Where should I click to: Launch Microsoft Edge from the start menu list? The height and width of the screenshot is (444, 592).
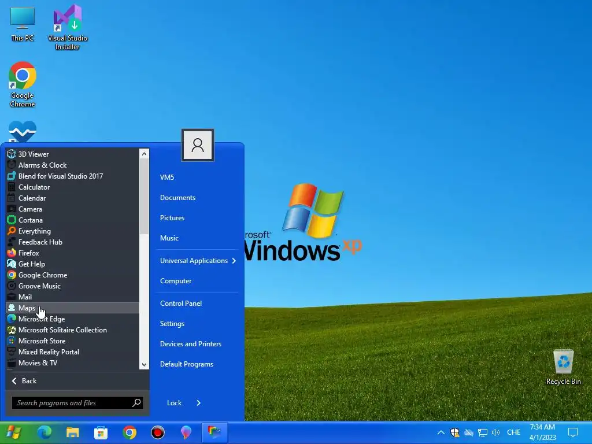click(x=72, y=319)
